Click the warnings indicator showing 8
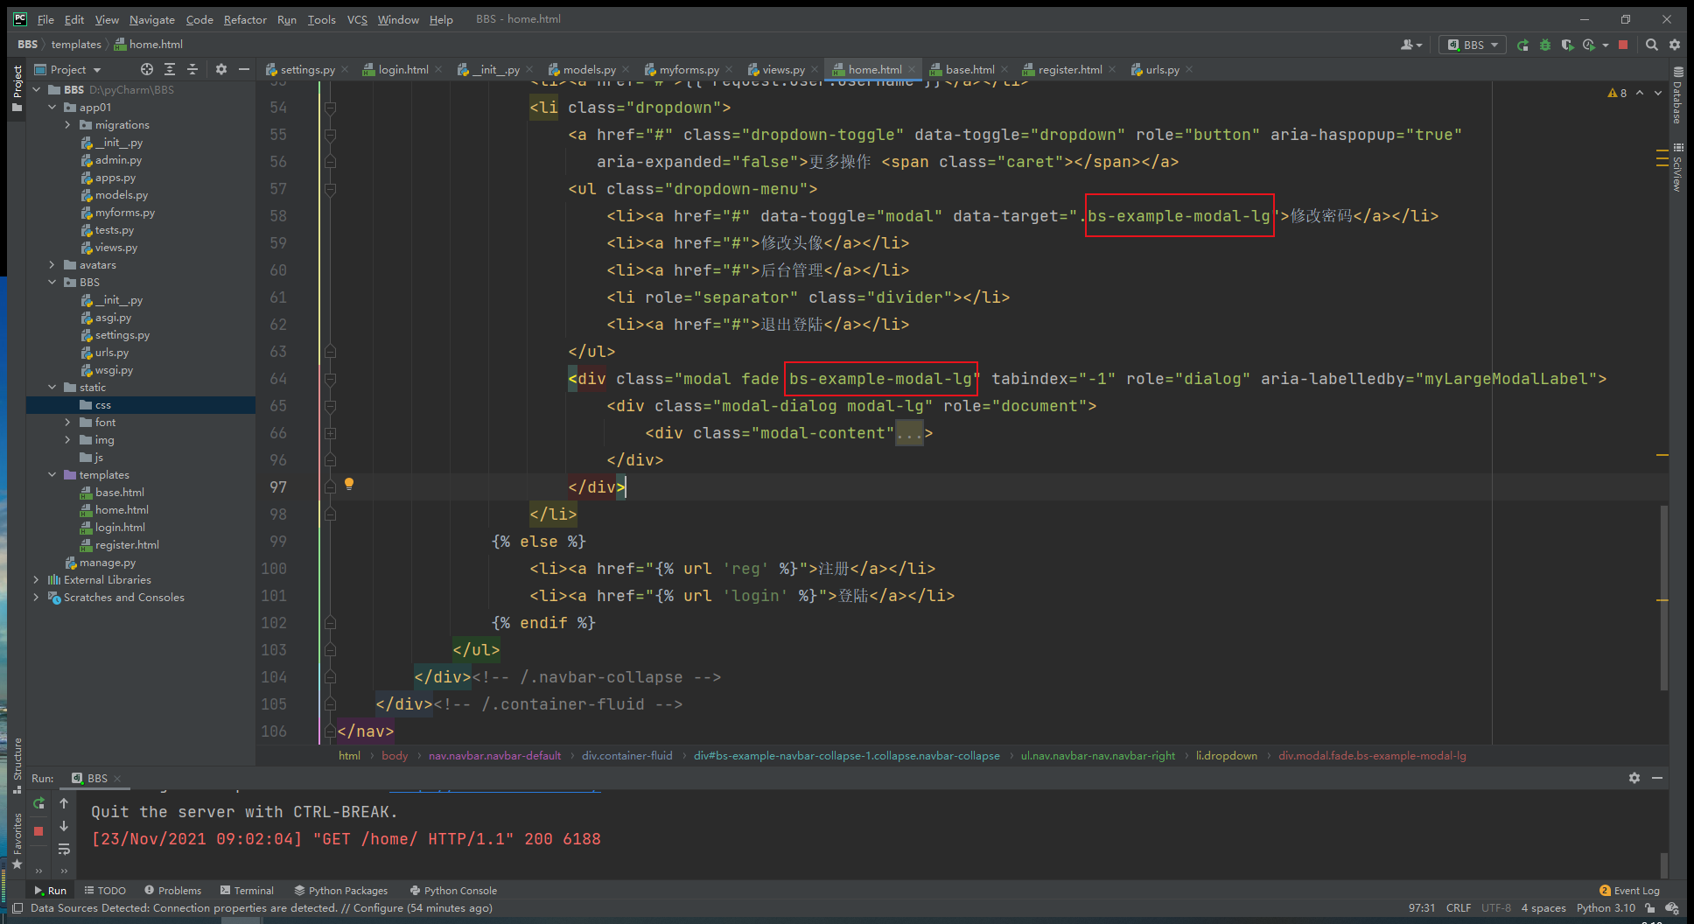1694x924 pixels. (x=1618, y=93)
